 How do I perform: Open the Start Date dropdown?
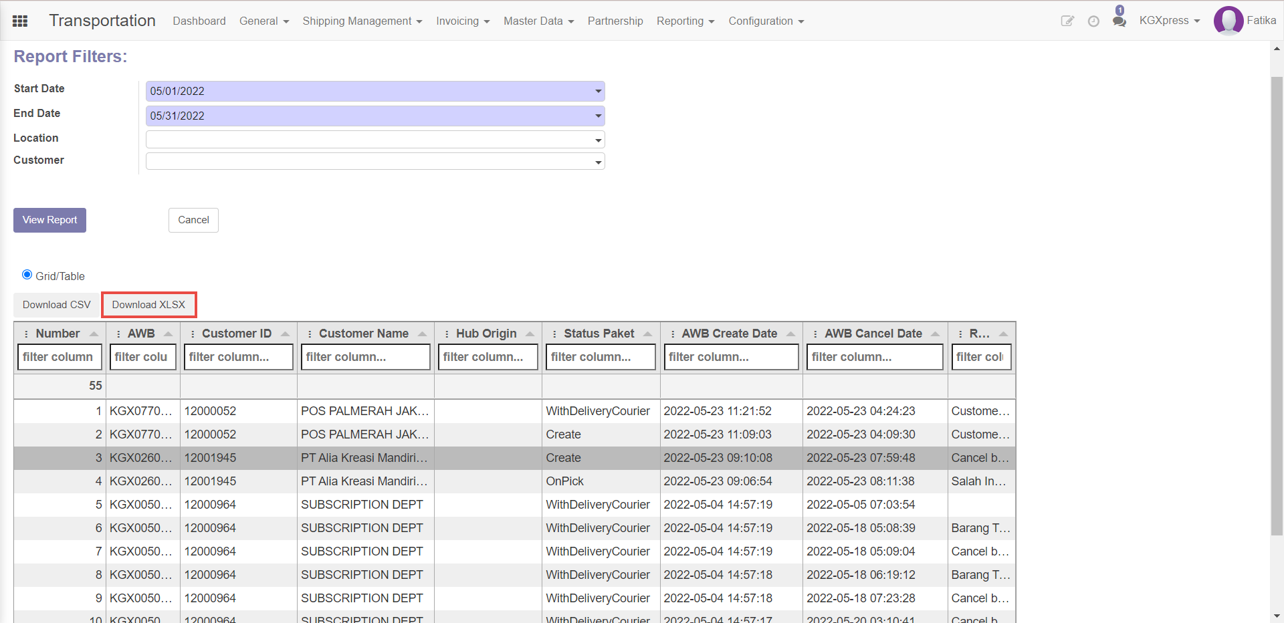click(598, 91)
